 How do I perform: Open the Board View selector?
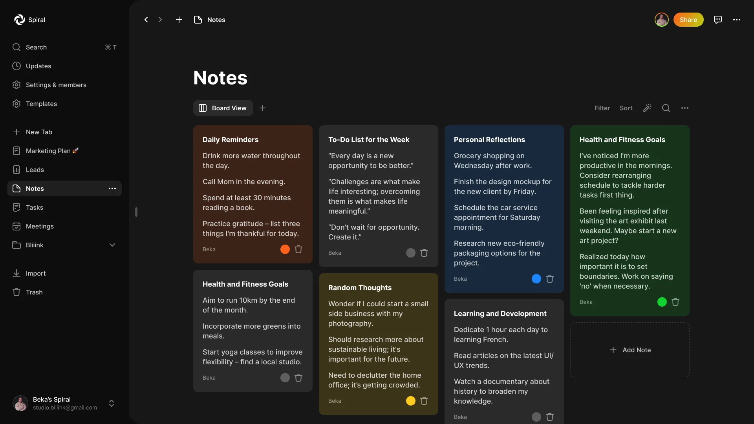pyautogui.click(x=223, y=108)
